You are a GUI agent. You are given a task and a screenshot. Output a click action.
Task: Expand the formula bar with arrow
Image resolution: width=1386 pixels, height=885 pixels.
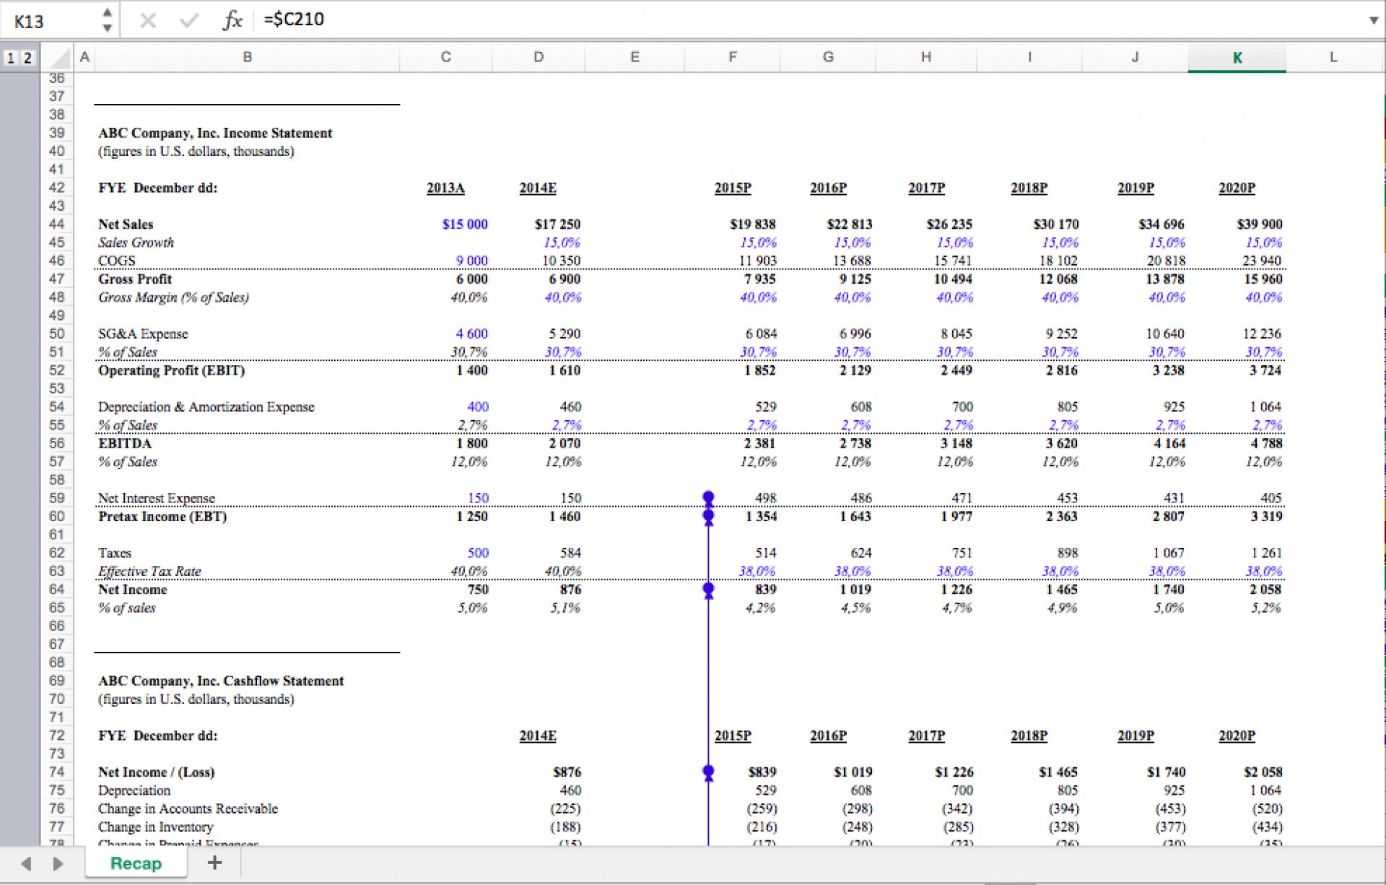pyautogui.click(x=1373, y=20)
